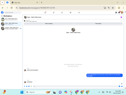Click Sadou's avatar beside the first message
This screenshot has height=95, width=126.
click(x=25, y=70)
